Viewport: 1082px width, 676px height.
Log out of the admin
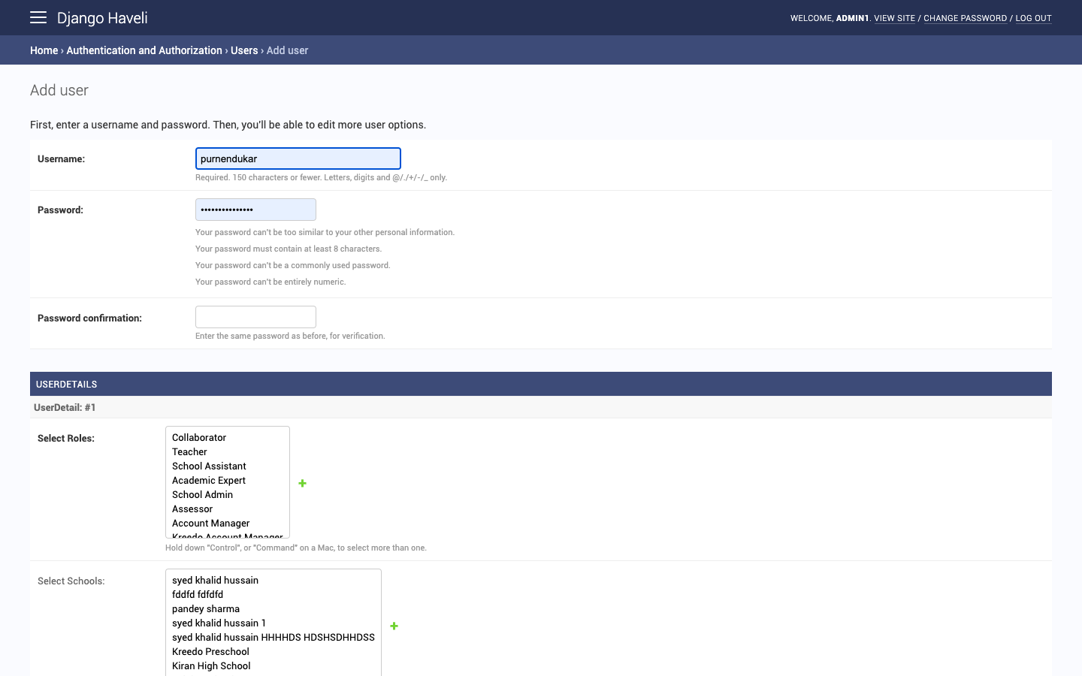pos(1033,18)
